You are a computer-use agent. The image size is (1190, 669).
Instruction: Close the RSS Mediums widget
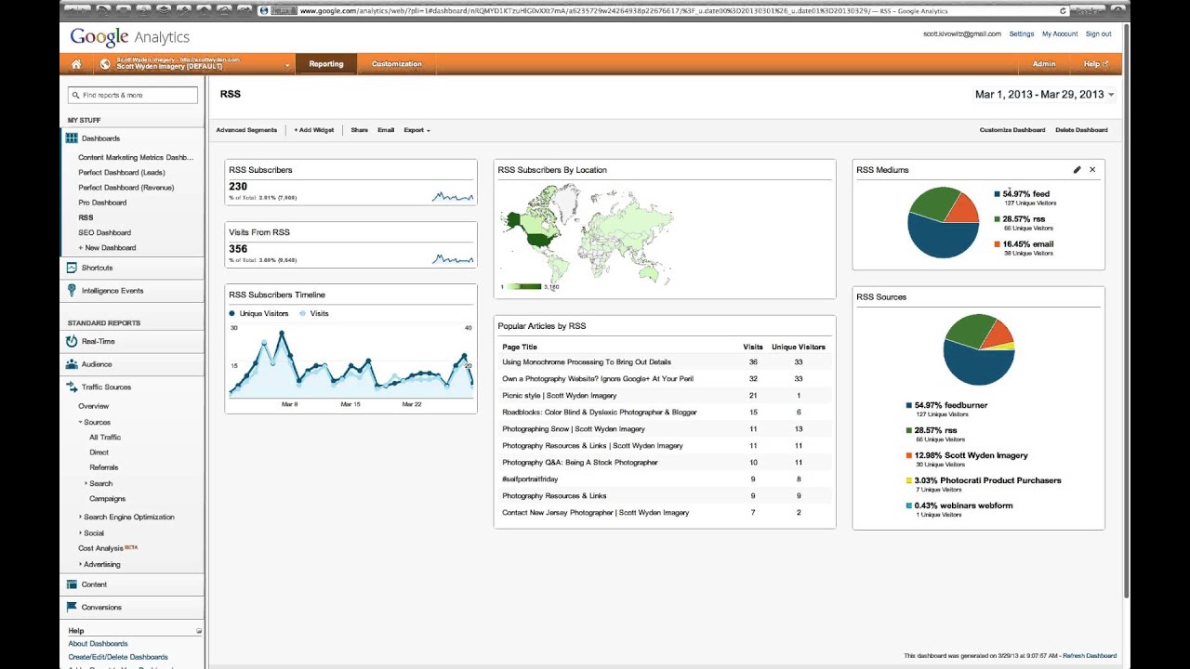tap(1092, 170)
